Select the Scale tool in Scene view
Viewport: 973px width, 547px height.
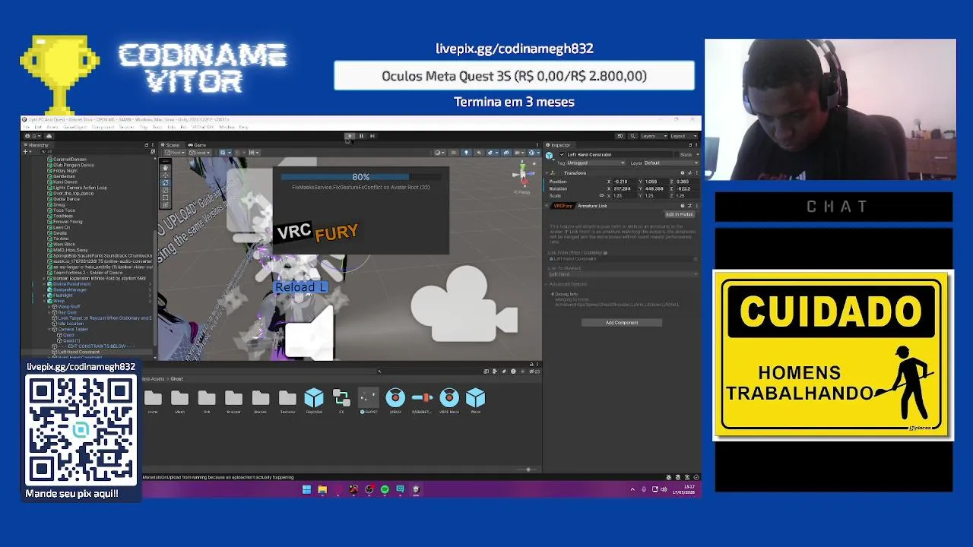click(x=165, y=190)
